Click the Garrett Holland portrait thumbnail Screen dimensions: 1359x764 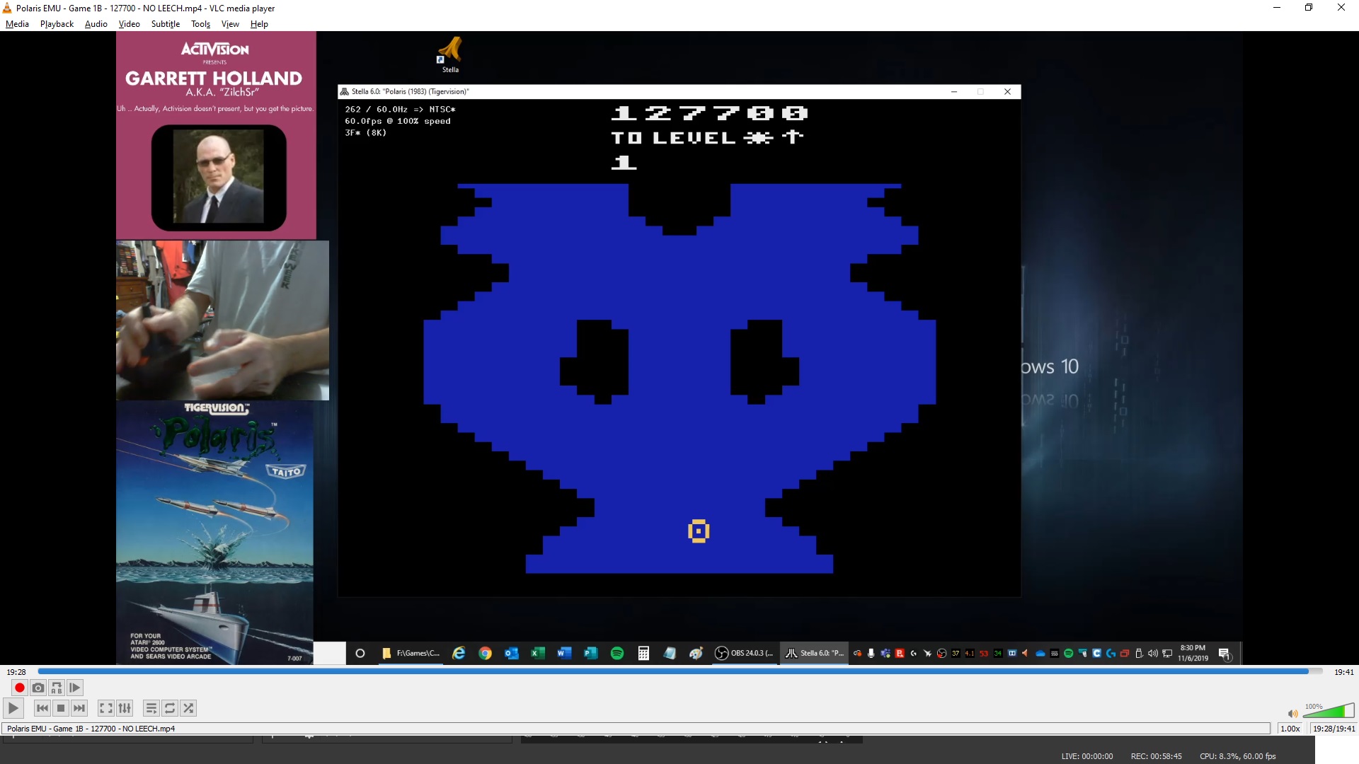pos(219,177)
